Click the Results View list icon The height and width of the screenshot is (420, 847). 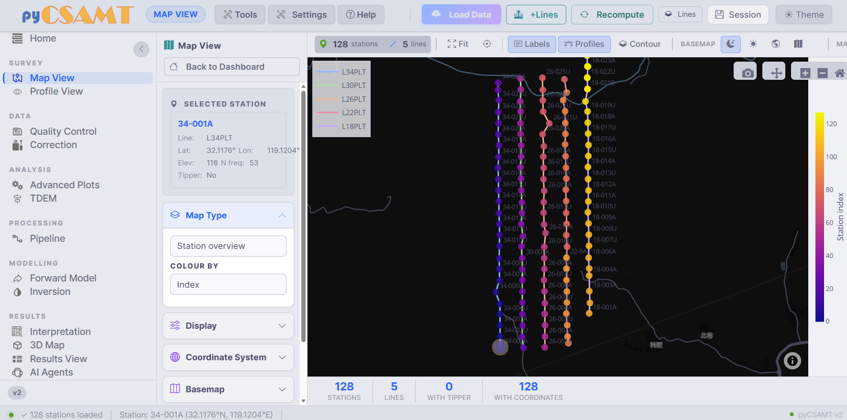pyautogui.click(x=17, y=359)
